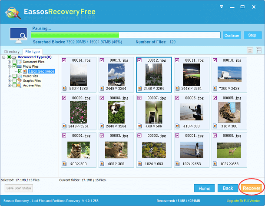The height and width of the screenshot is (206, 265).
Task: Open the cat photo thumbnail 00005.jpg
Action: click(x=229, y=112)
